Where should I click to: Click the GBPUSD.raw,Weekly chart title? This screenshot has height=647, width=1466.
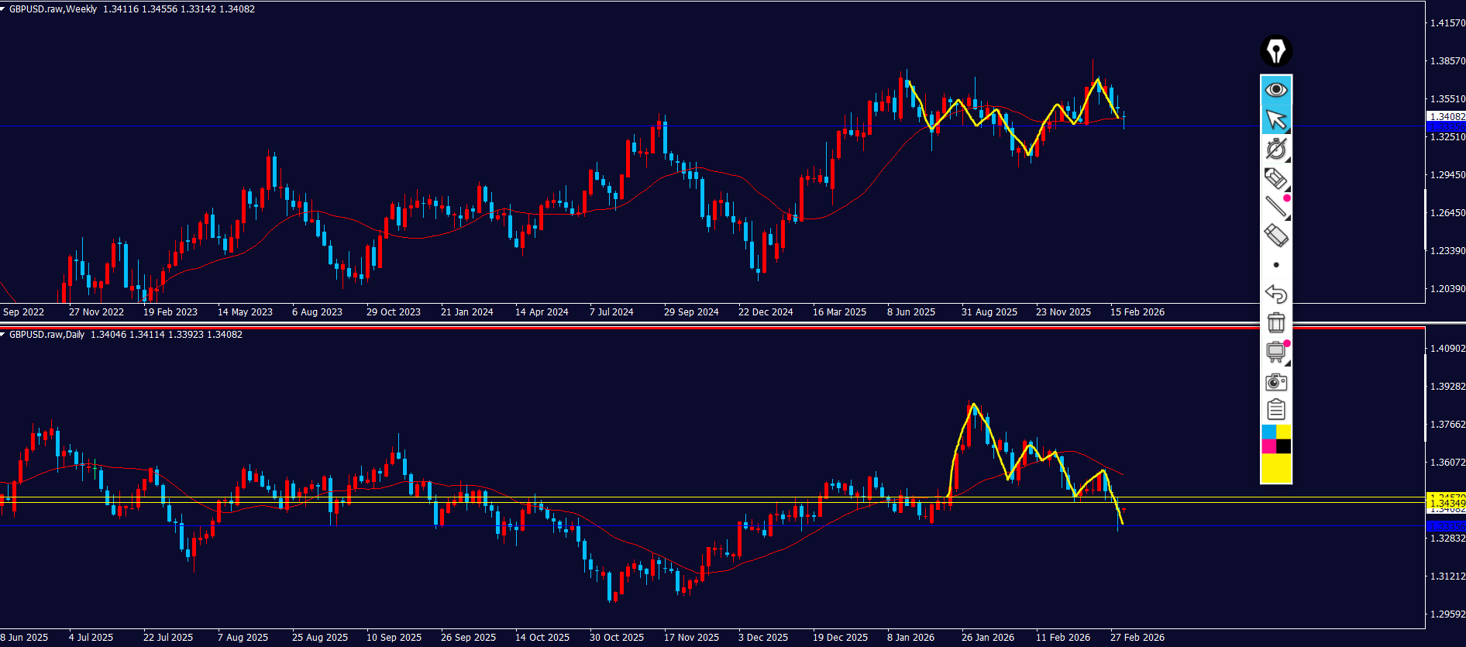(53, 9)
